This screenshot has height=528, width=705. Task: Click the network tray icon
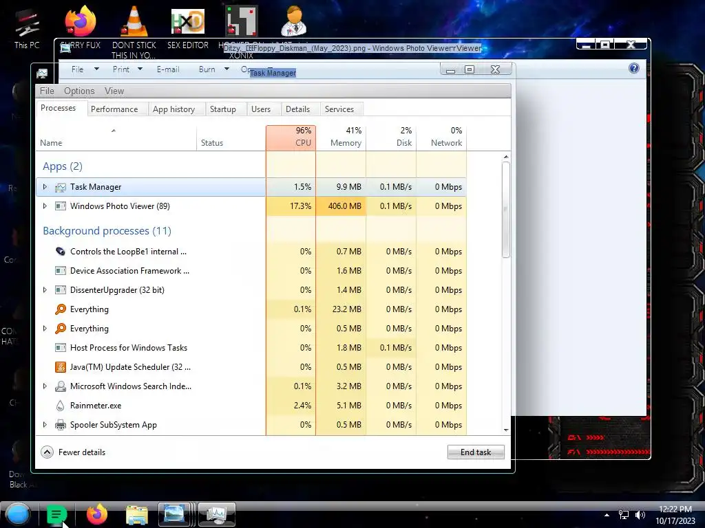click(624, 515)
